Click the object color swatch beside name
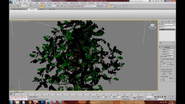 (x=175, y=24)
